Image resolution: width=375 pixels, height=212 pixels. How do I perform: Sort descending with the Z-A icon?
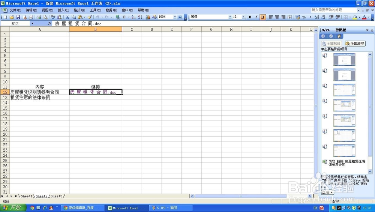pyautogui.click(x=140, y=17)
